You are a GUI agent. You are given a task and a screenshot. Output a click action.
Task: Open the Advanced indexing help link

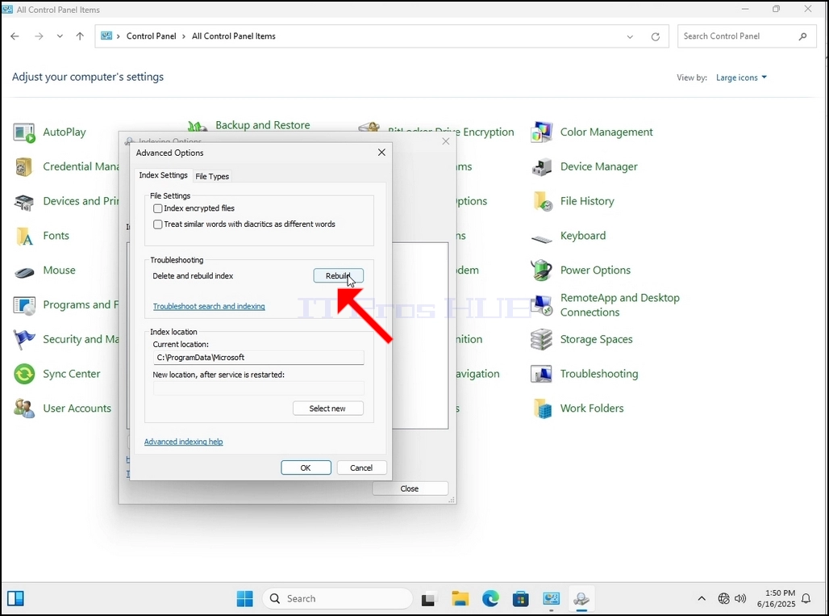coord(183,442)
